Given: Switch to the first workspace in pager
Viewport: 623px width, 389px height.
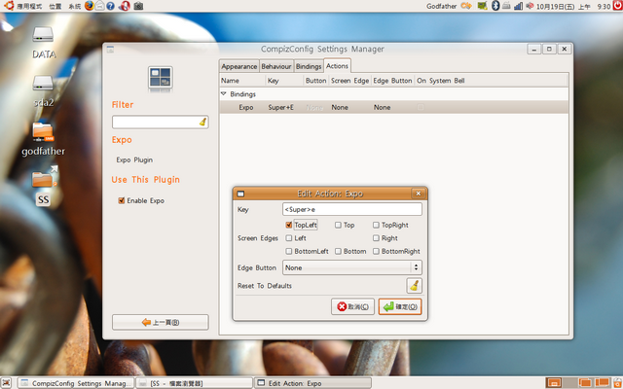Looking at the screenshot, I should 554,383.
